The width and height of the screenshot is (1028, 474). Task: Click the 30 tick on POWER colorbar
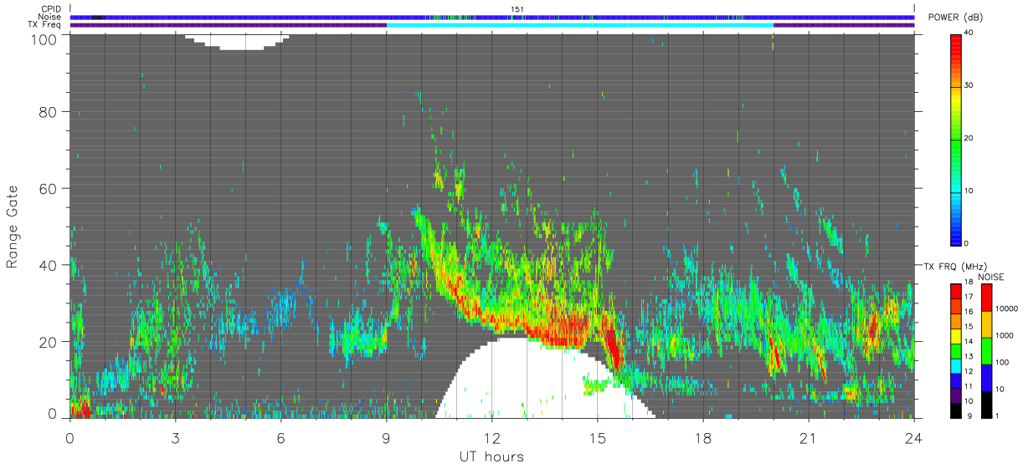click(969, 85)
